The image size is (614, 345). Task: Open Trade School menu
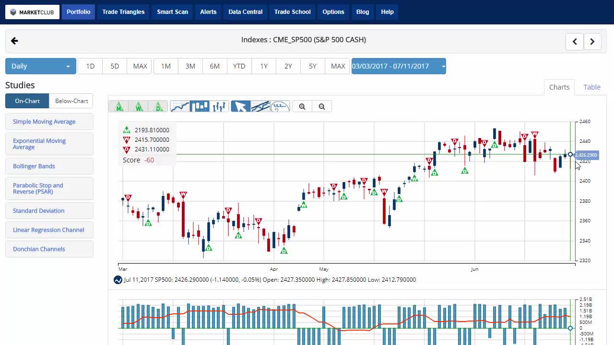[293, 12]
